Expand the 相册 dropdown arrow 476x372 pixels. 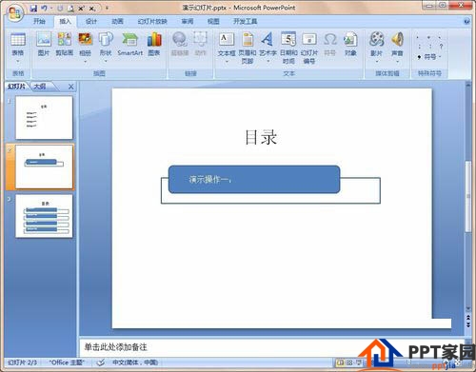coord(85,61)
